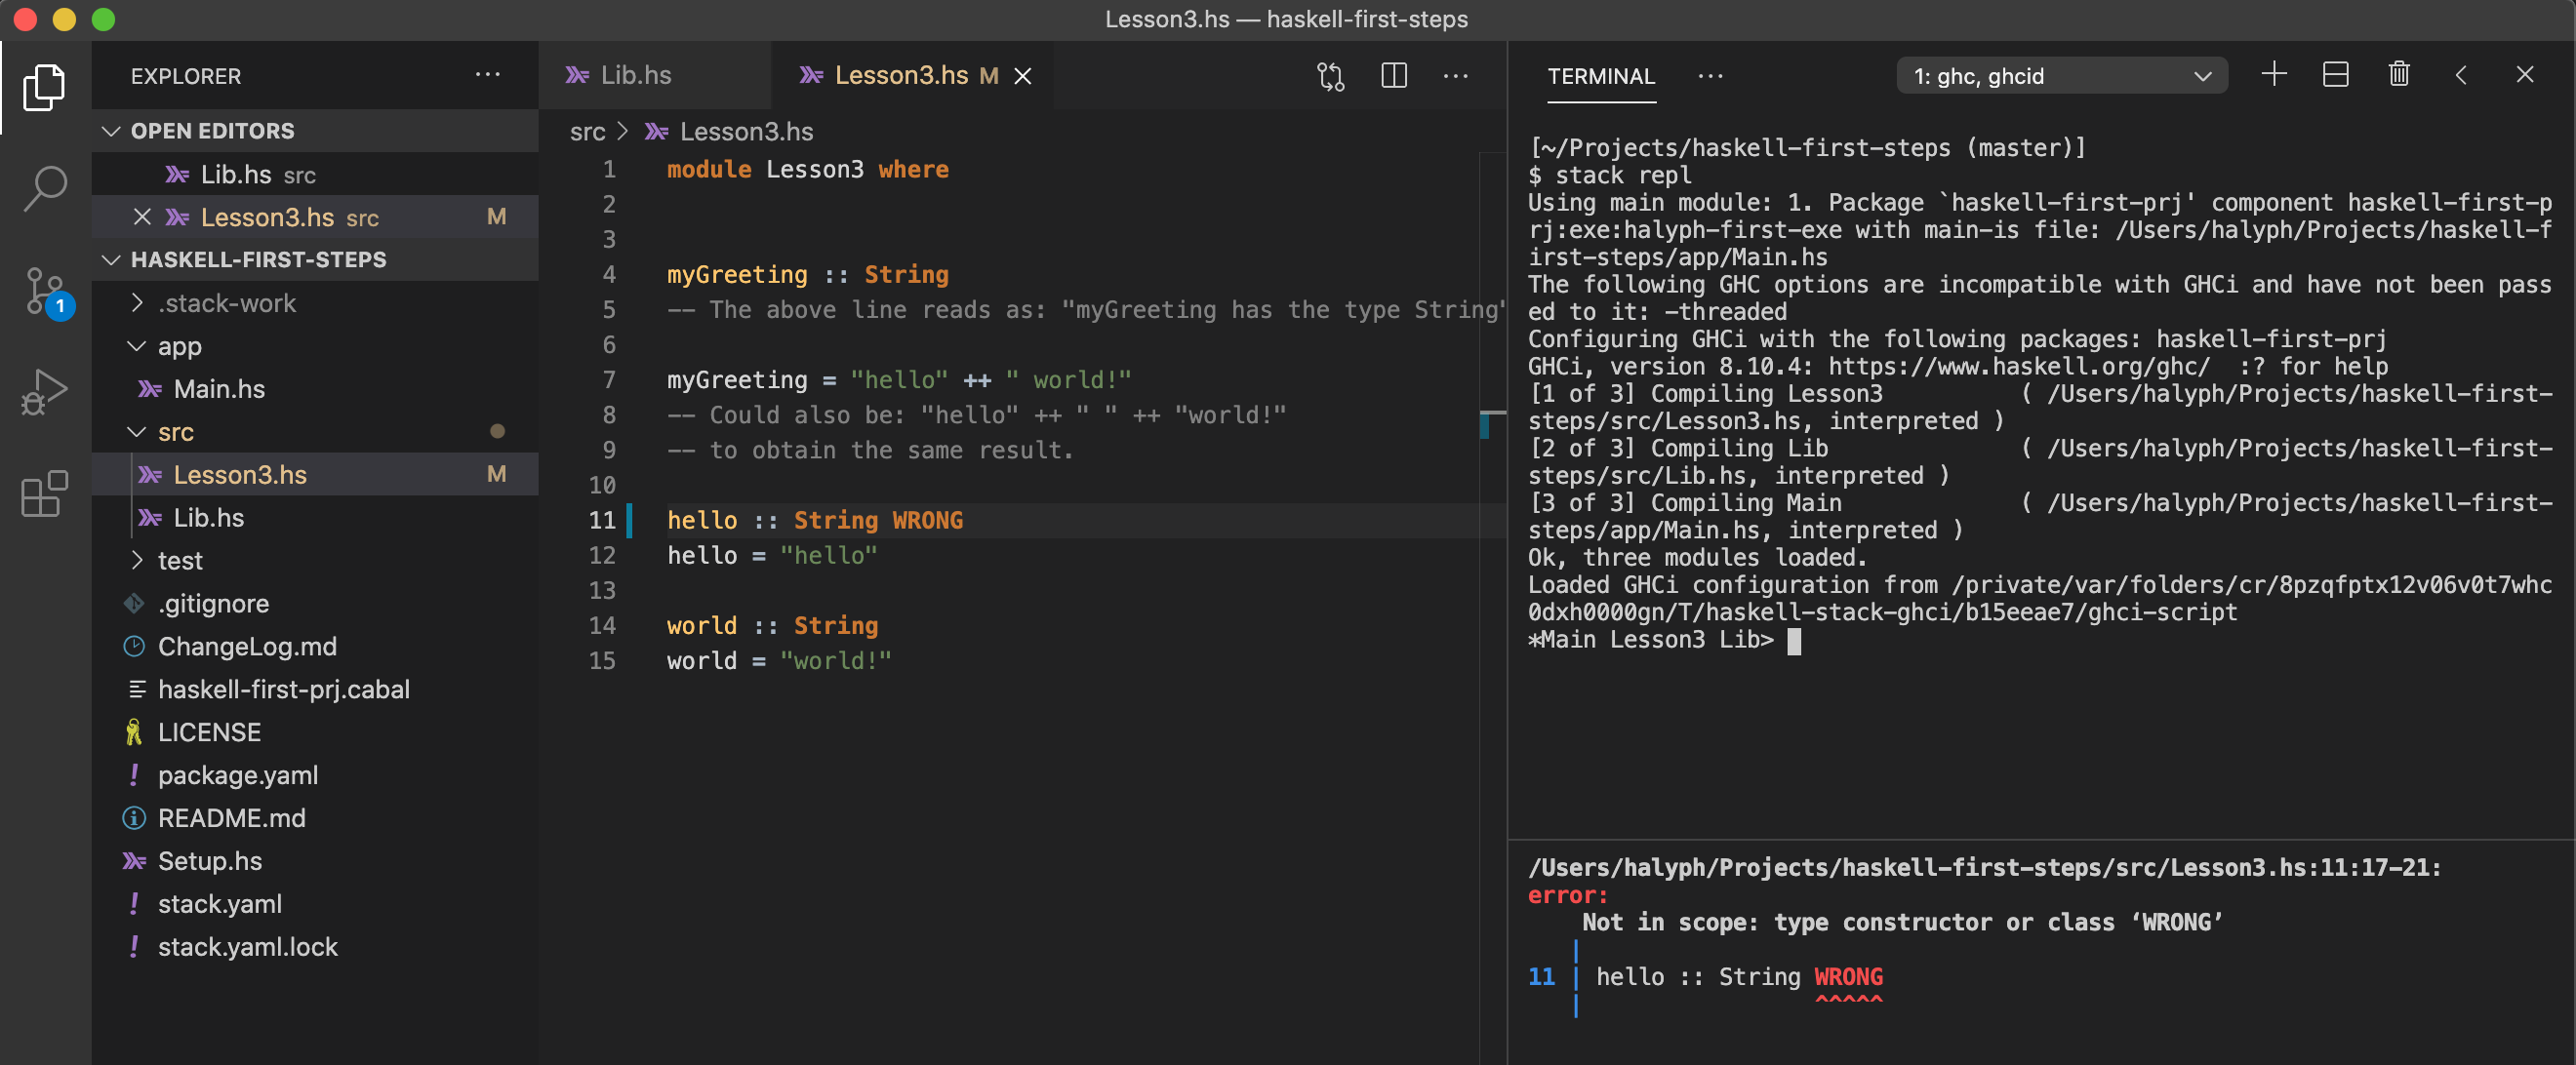Click the clock icon beside ChangeLog.md

[134, 647]
